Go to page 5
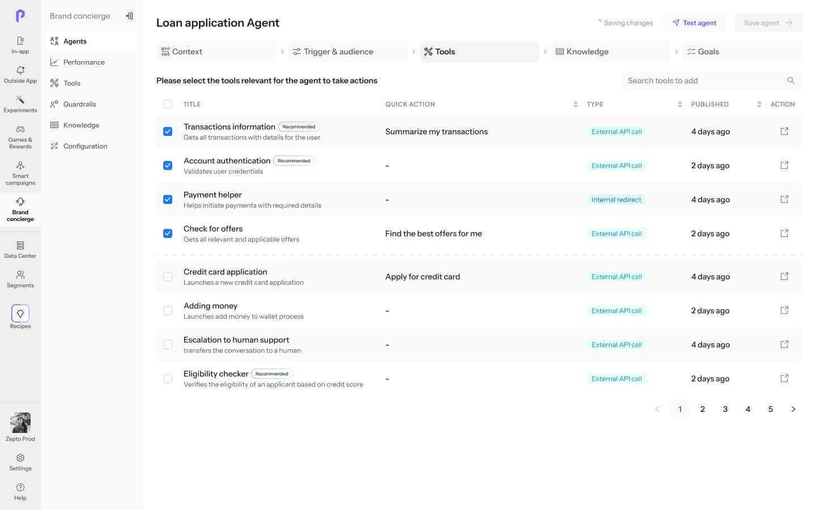Screen dimensions: 816x510 coord(771,409)
